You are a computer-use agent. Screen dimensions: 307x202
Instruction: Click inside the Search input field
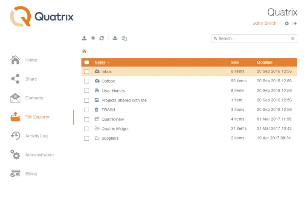[x=254, y=38]
